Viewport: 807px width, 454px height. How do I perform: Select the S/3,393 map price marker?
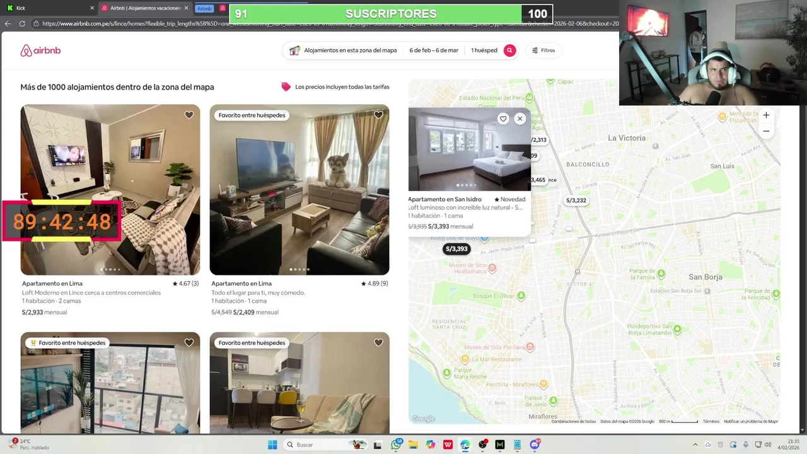coord(456,249)
